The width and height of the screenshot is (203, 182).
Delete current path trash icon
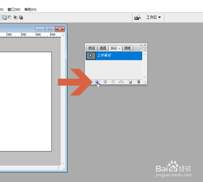pos(138,82)
